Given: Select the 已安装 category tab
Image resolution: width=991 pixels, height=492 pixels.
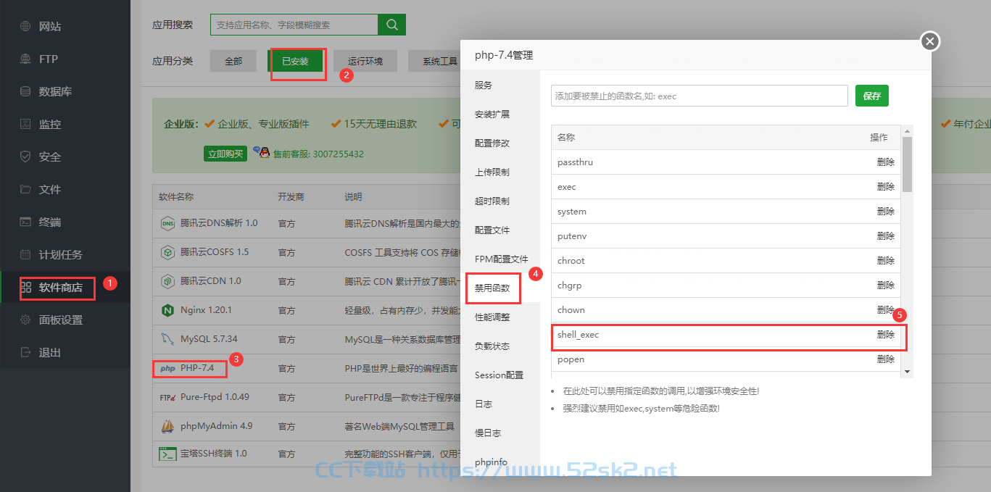Looking at the screenshot, I should point(295,62).
